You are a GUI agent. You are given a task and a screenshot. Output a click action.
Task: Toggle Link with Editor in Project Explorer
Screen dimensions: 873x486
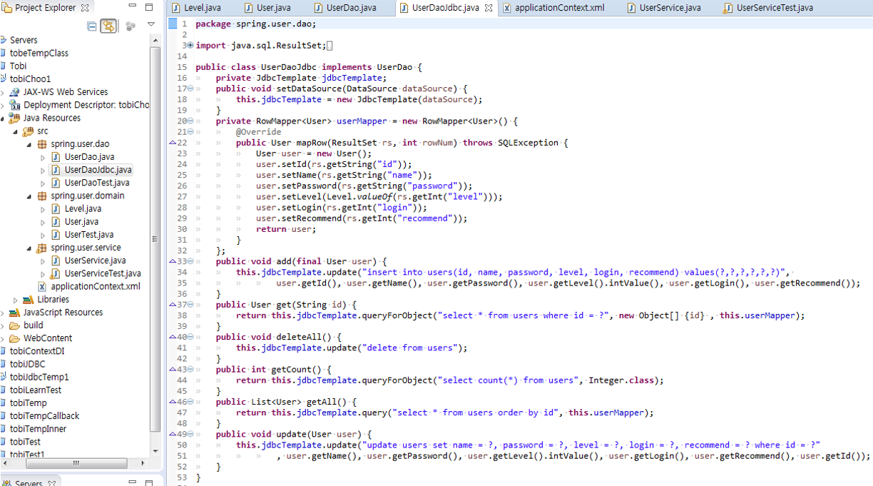108,26
